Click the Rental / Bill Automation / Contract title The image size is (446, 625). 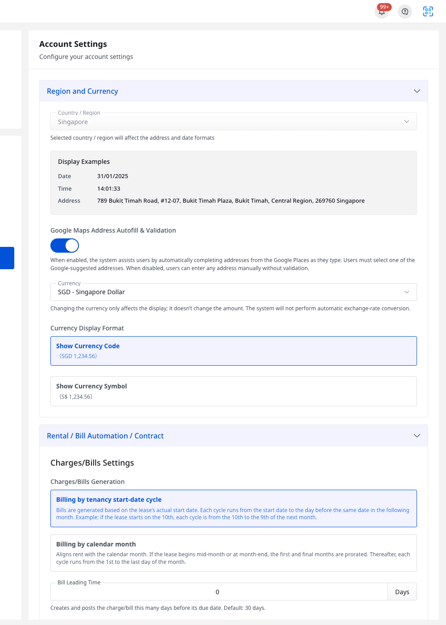click(x=105, y=436)
